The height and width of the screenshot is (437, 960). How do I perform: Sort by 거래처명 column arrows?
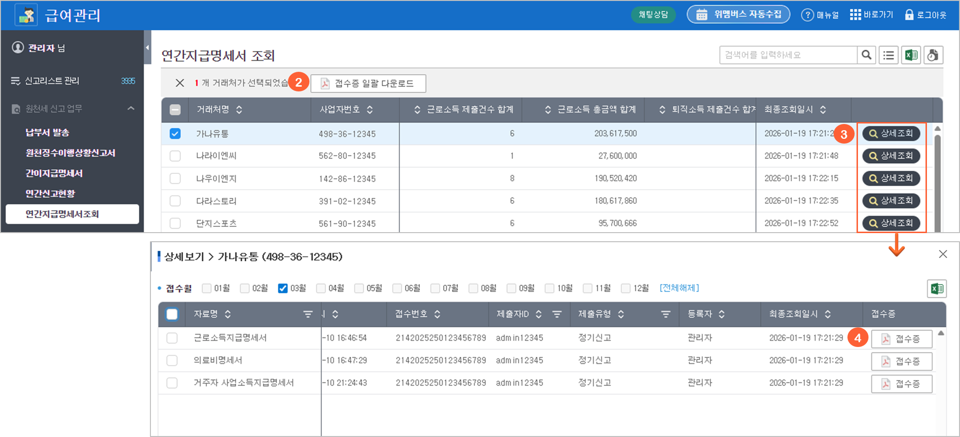(x=239, y=110)
